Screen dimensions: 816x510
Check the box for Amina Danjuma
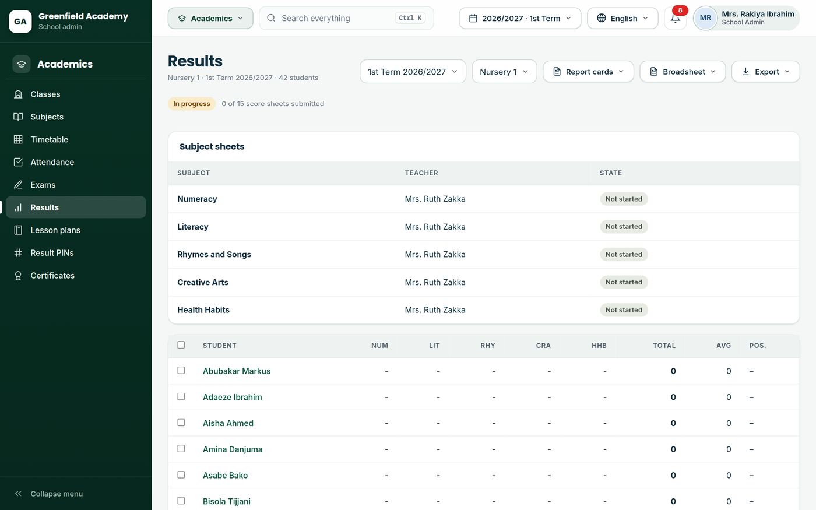click(181, 449)
